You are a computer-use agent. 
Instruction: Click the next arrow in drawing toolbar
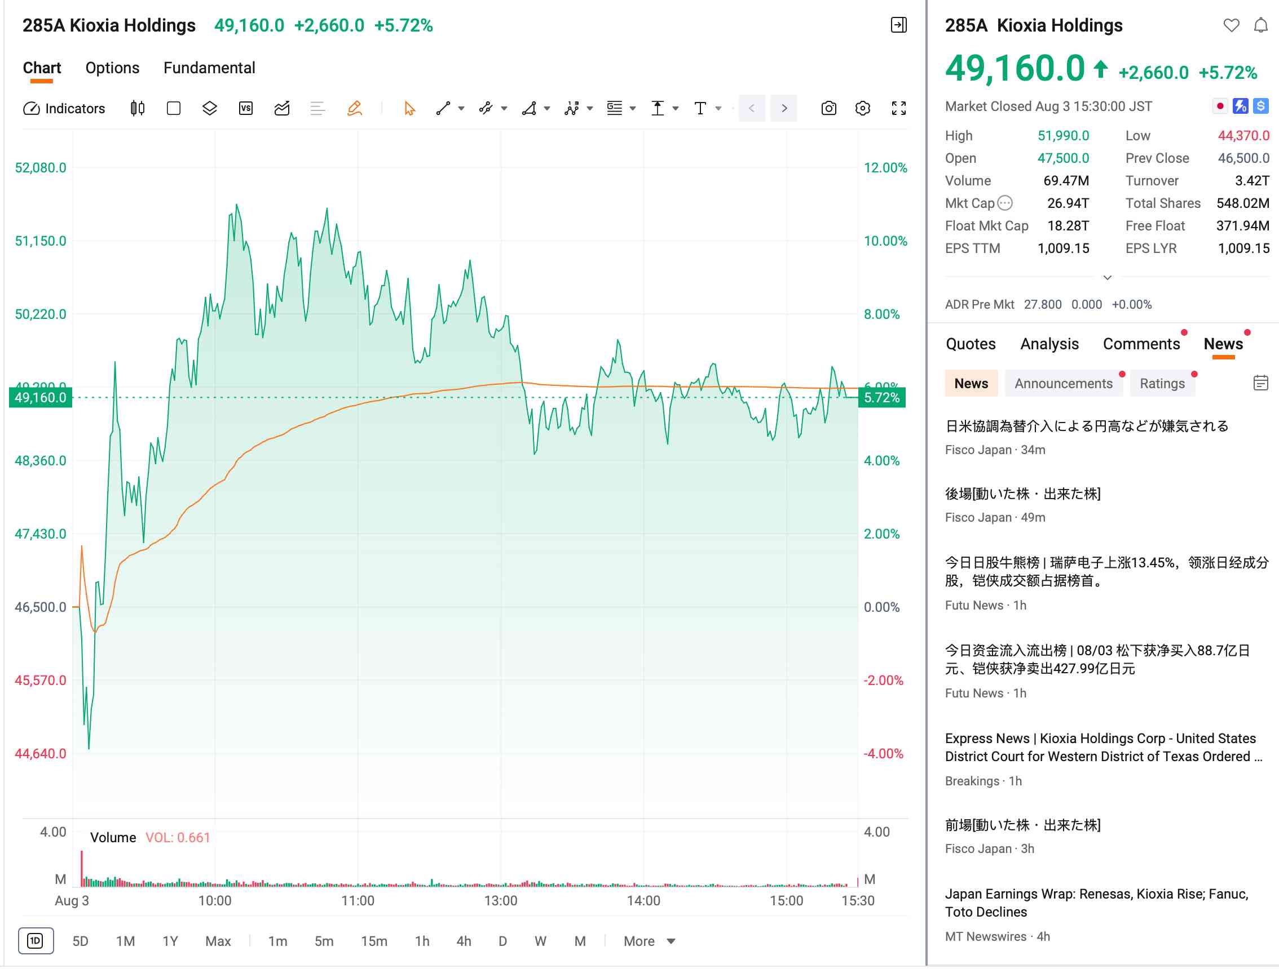coord(784,109)
